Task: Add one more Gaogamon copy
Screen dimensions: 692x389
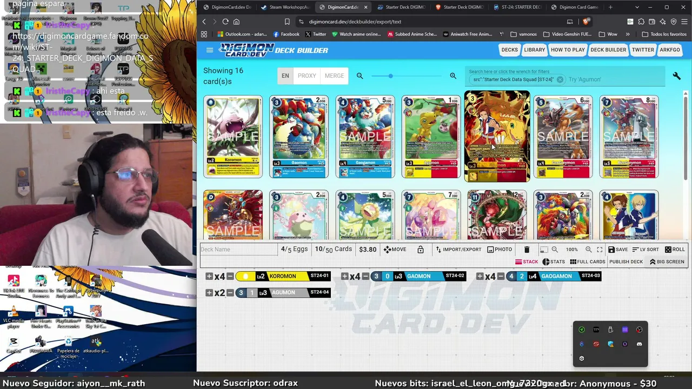Action: (480, 276)
